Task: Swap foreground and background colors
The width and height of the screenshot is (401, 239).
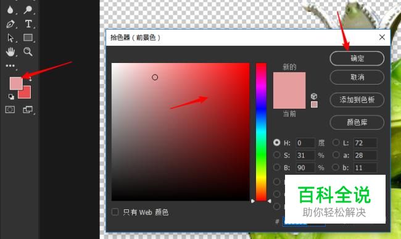Action: [x=30, y=79]
